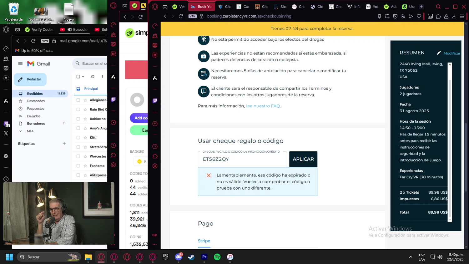Star the Fanhome email
Image resolution: width=469 pixels, height=264 pixels.
[x=85, y=166]
